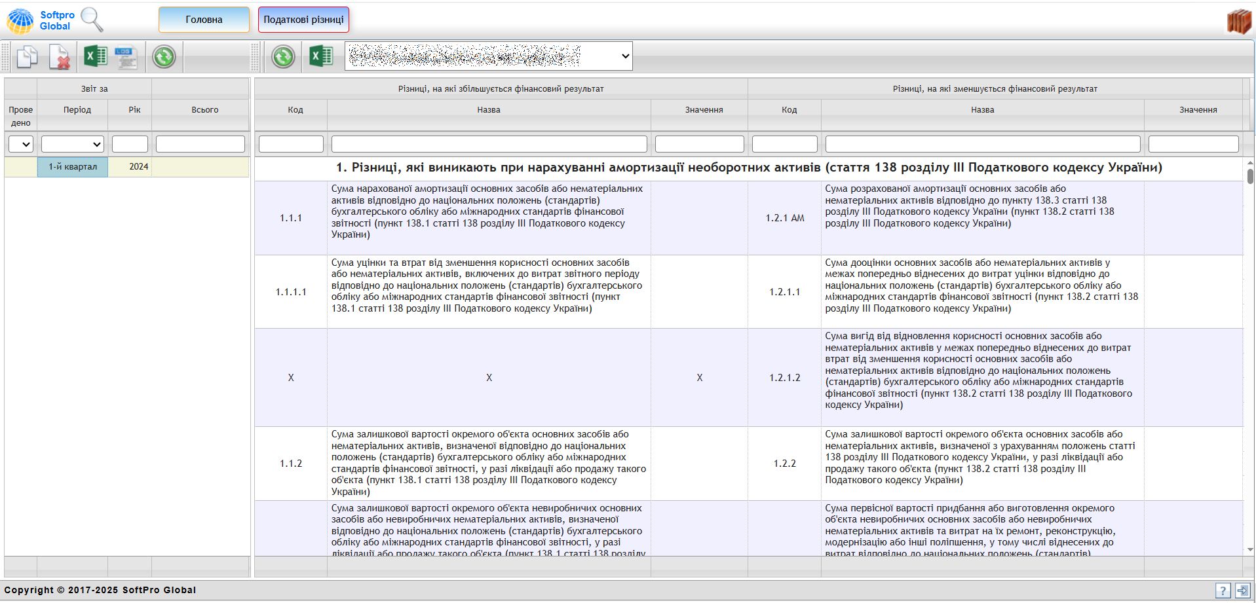Click the Назва filter under збільшується section
Viewport: 1256px width, 603px height.
[x=489, y=144]
